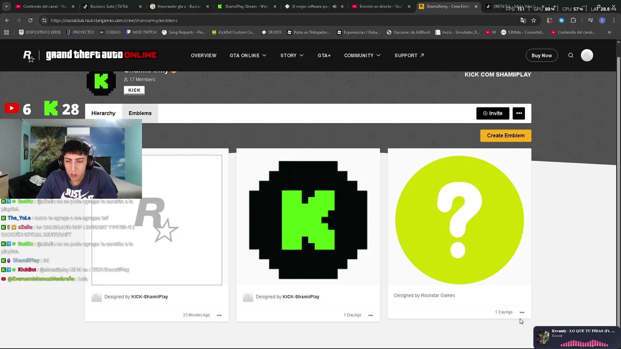Open the Song Requests bookmark
The image size is (621, 349).
(183, 32)
